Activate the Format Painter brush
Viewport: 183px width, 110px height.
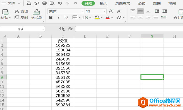37,12
